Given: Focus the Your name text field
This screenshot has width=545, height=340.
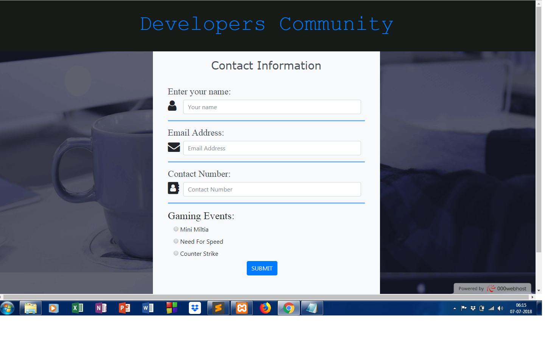Looking at the screenshot, I should point(272,107).
